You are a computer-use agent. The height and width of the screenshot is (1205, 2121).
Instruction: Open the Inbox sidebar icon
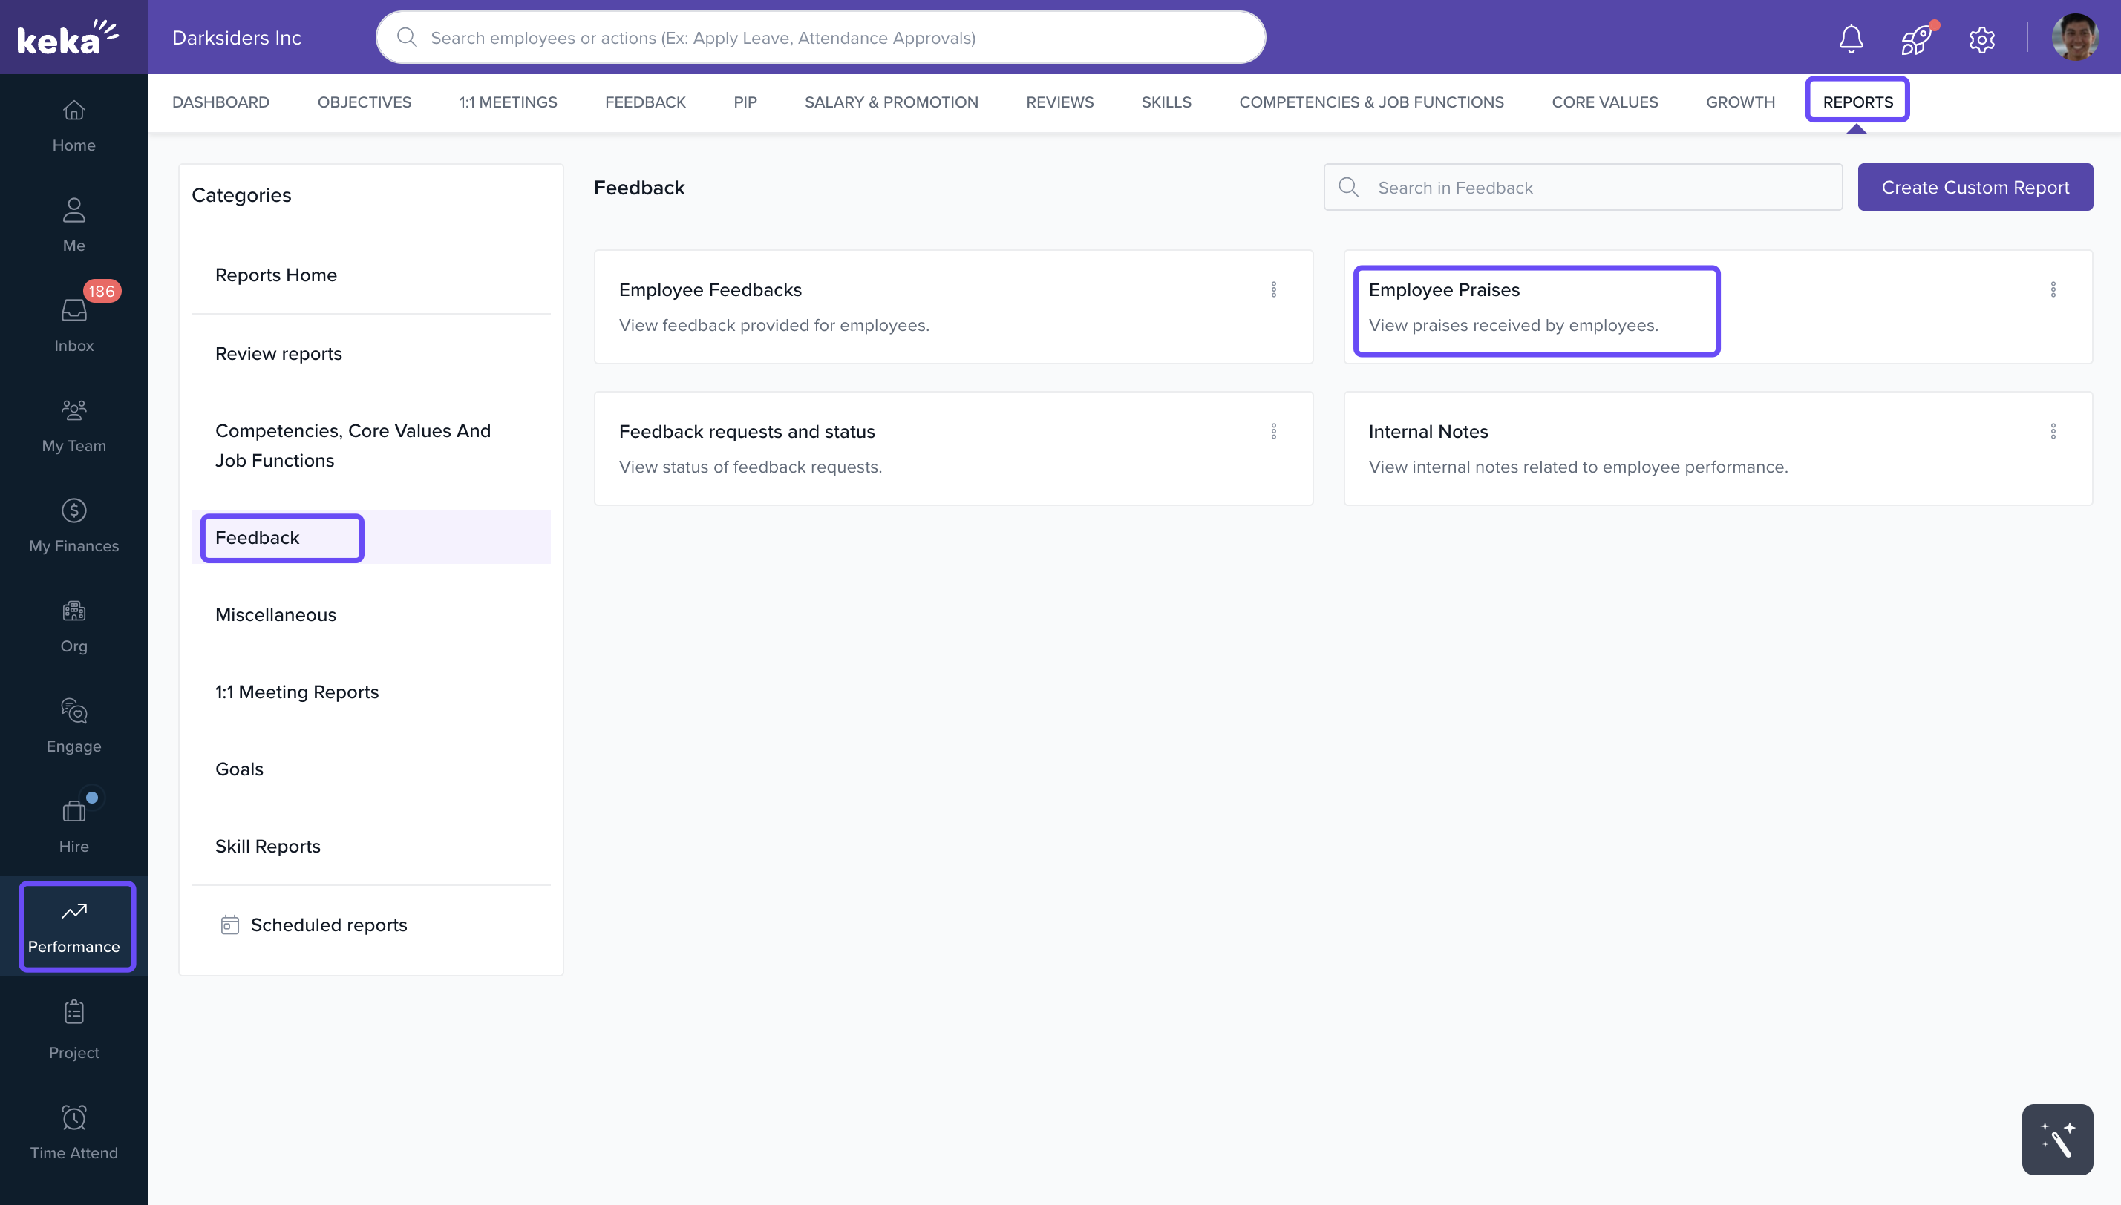tap(73, 323)
